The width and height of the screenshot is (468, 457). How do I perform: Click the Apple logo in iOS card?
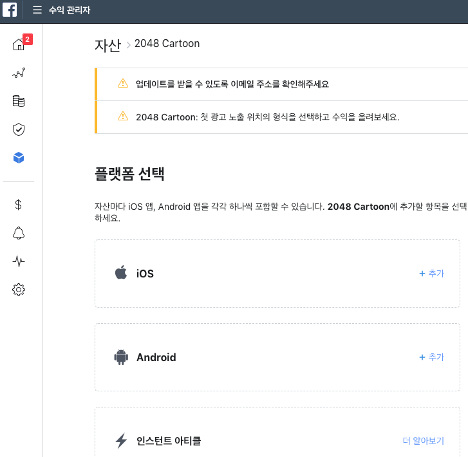pos(121,272)
